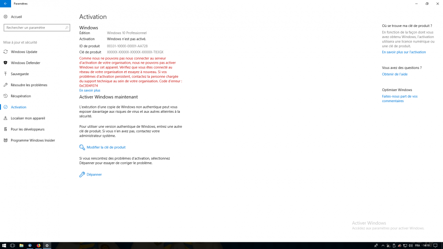Image resolution: width=443 pixels, height=249 pixels.
Task: Open Windows Update section
Action: point(24,52)
